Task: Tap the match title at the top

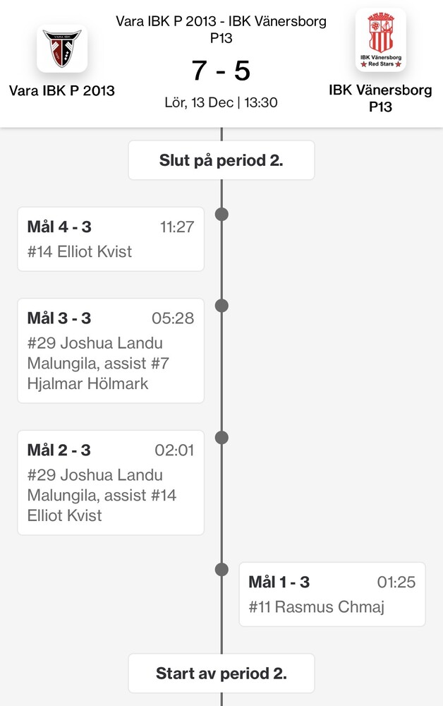Action: tap(221, 30)
